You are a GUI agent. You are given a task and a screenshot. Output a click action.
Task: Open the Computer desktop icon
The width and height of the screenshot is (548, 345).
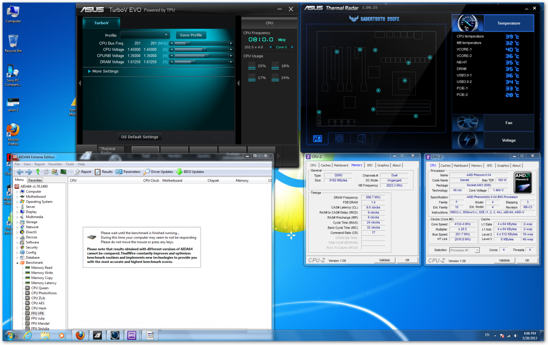coord(13,14)
